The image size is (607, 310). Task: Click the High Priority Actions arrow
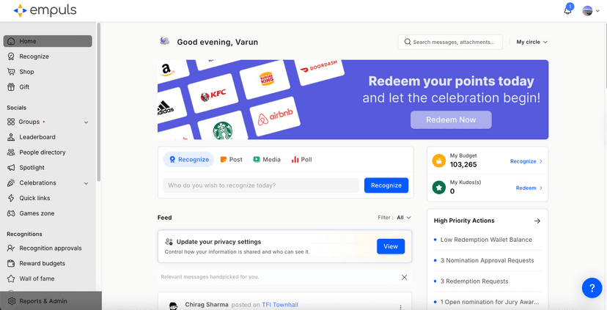coord(537,221)
